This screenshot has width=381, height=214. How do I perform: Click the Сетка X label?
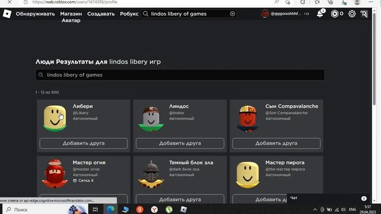click(x=86, y=181)
